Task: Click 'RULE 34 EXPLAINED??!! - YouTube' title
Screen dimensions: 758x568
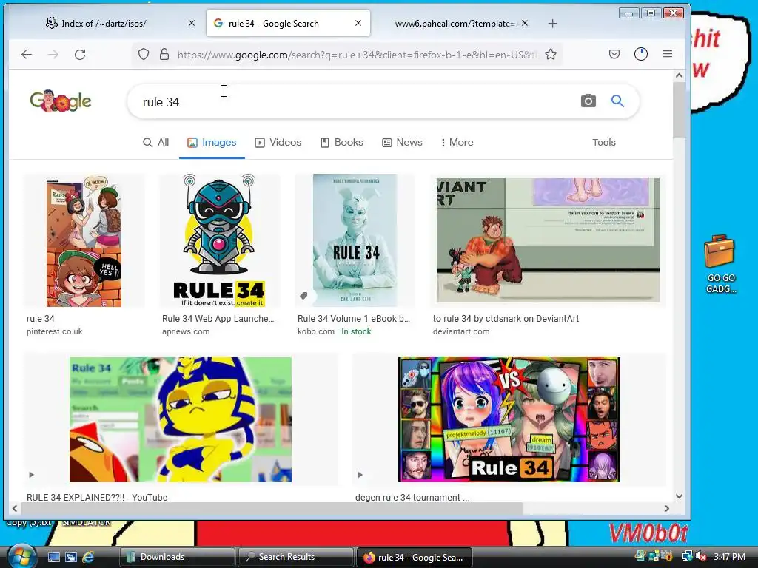Action: (x=97, y=497)
